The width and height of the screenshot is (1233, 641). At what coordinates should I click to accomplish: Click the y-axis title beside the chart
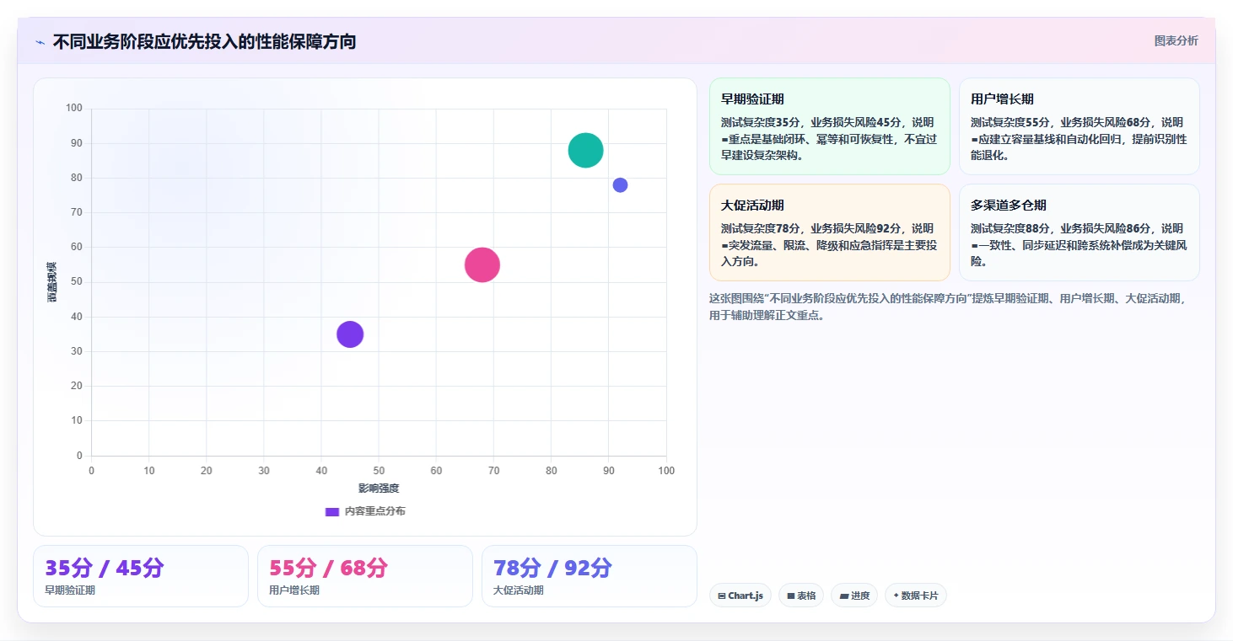[52, 282]
